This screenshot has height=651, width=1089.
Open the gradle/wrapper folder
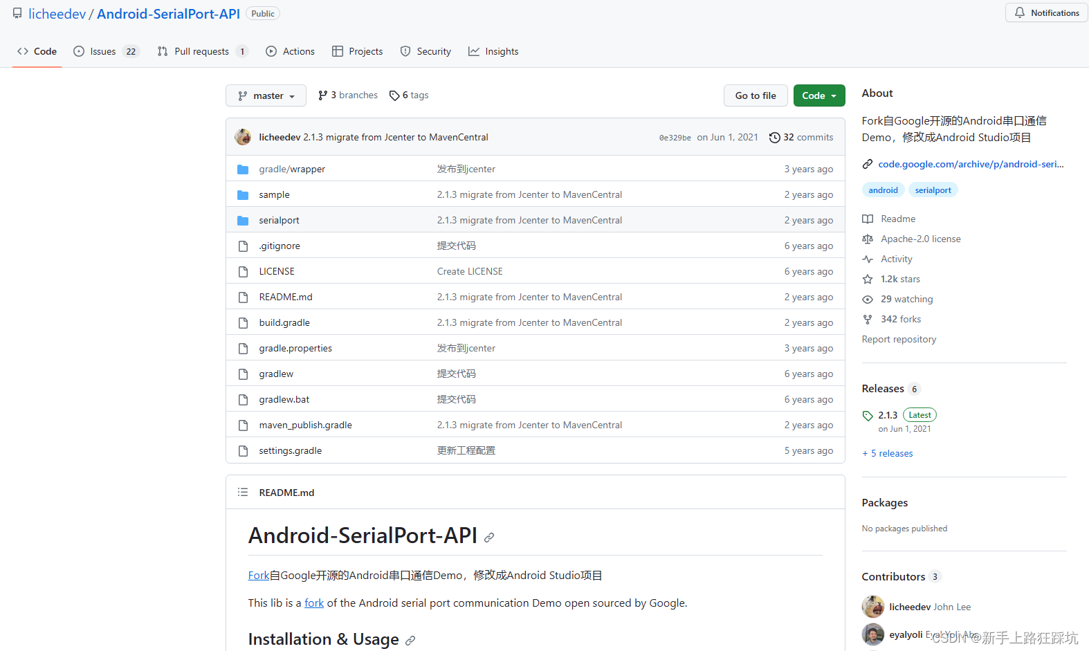tap(292, 169)
